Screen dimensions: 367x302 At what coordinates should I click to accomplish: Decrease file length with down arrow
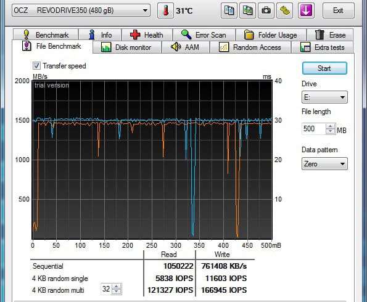pos(330,131)
